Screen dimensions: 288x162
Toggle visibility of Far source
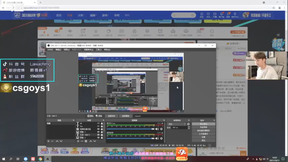[x=98, y=126]
